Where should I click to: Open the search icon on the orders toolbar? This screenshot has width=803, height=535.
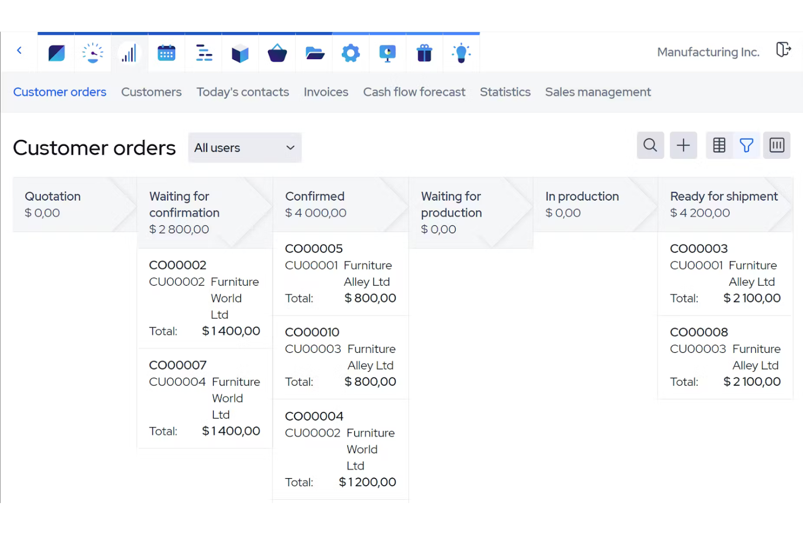(x=650, y=145)
